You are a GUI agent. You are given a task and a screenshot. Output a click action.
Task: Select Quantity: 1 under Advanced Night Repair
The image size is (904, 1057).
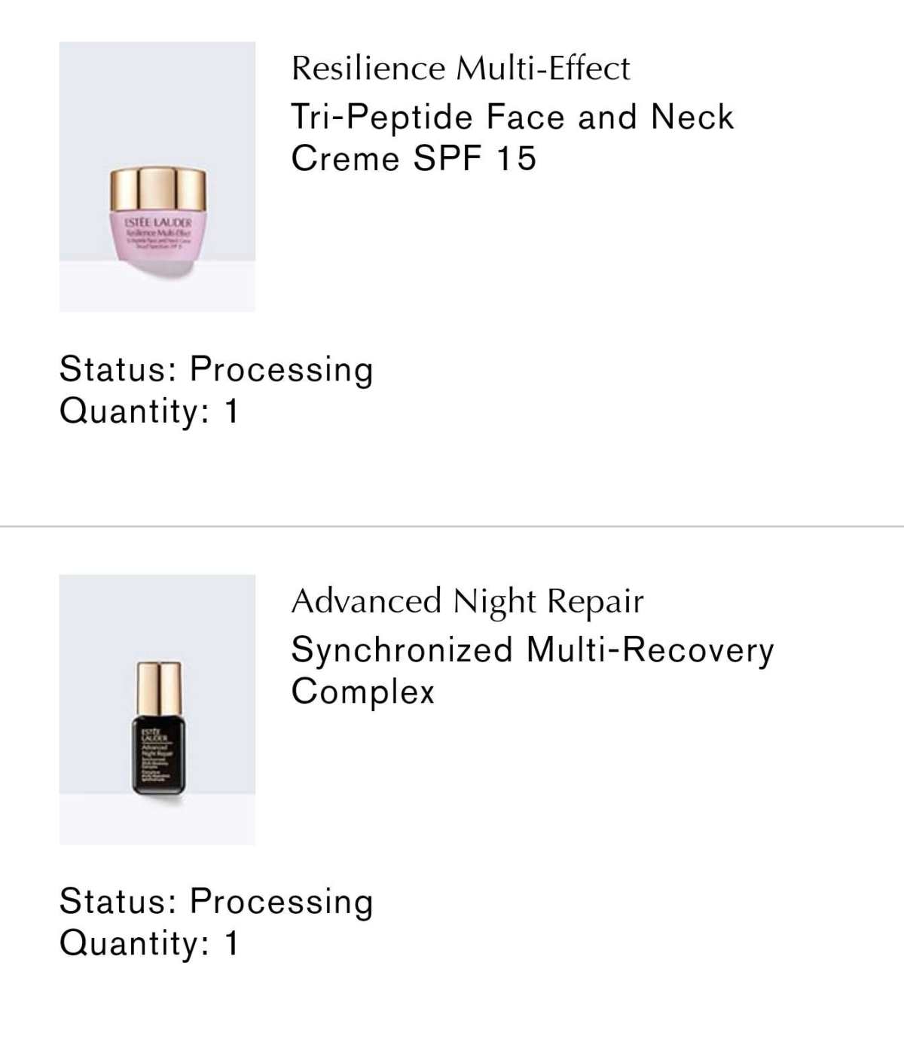pos(149,943)
